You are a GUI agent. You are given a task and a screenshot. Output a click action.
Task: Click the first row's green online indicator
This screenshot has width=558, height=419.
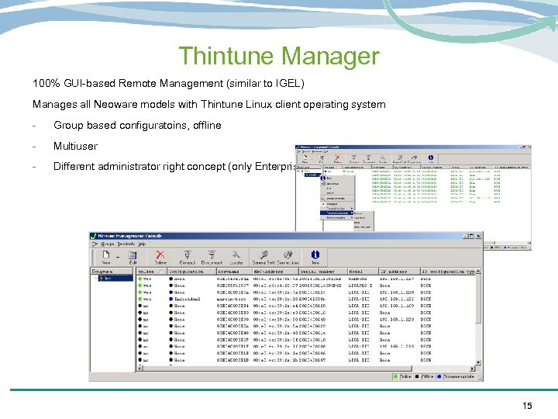click(139, 279)
